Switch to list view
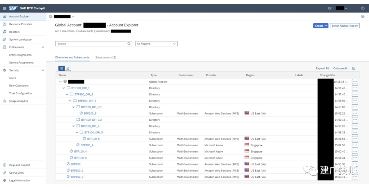This screenshot has height=187, width=369. point(61,68)
